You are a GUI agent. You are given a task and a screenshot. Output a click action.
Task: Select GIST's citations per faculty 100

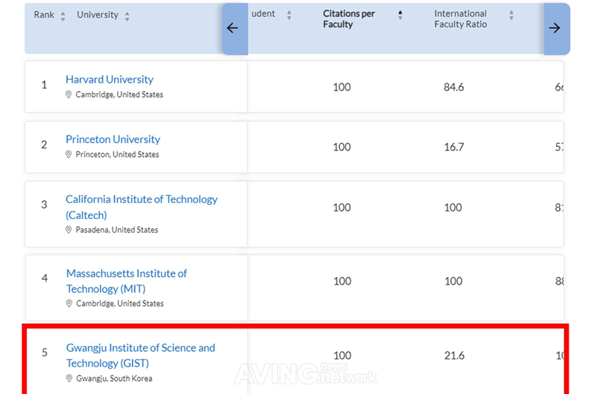coord(342,356)
